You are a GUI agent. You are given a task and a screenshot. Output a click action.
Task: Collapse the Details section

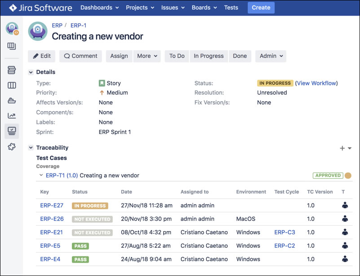click(x=31, y=73)
